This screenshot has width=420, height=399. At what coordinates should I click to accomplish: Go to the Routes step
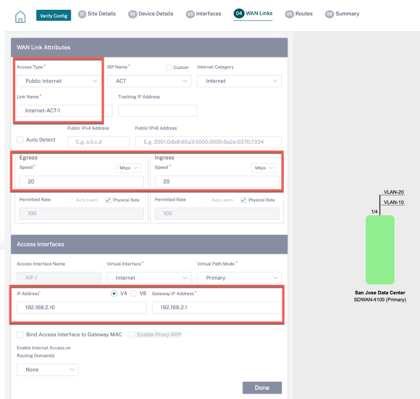coord(299,14)
